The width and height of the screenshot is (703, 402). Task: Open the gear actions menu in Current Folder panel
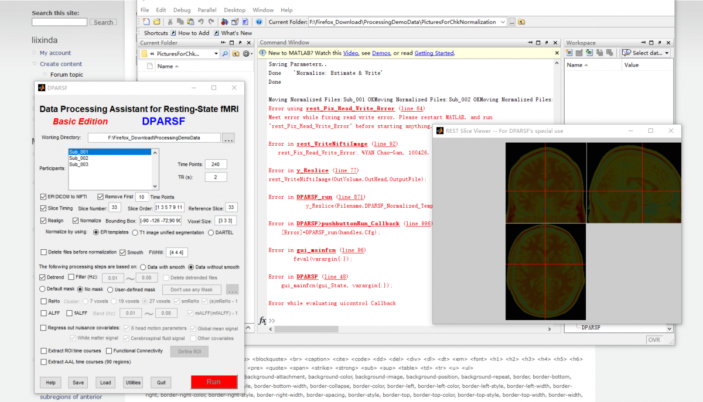point(247,53)
